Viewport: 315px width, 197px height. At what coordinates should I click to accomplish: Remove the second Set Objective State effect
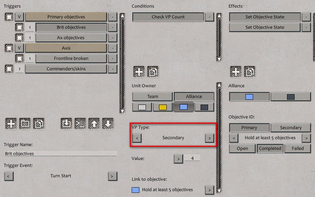(x=306, y=27)
